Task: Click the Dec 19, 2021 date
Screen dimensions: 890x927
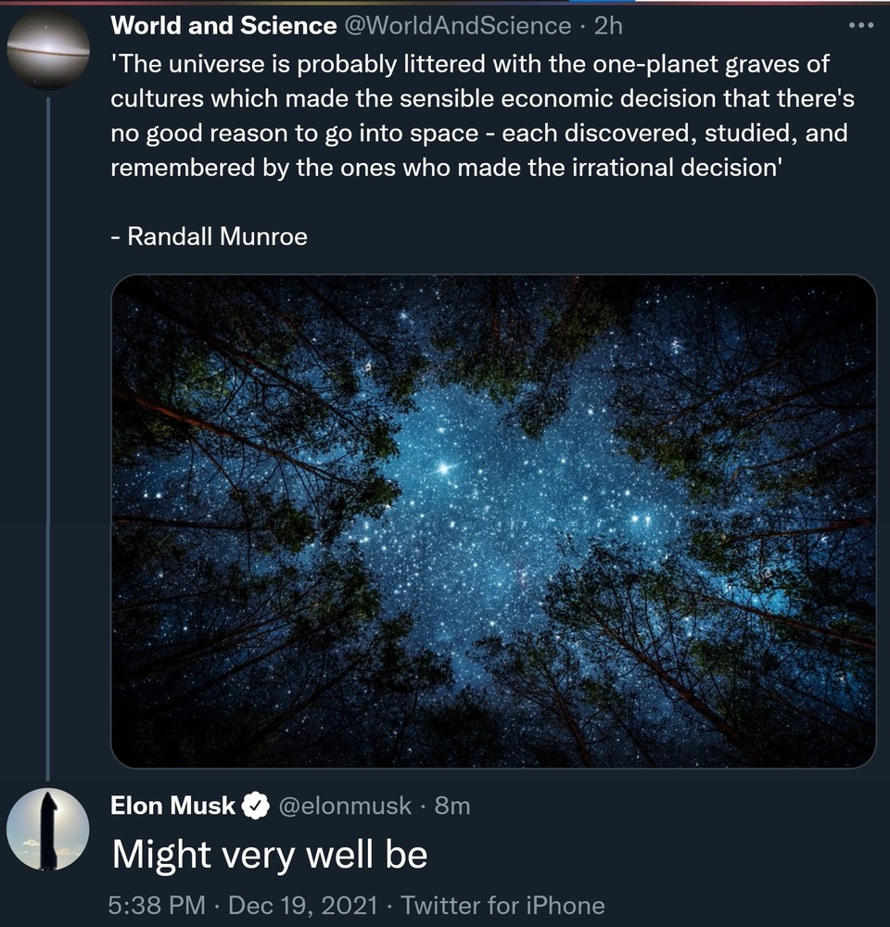Action: [x=303, y=905]
